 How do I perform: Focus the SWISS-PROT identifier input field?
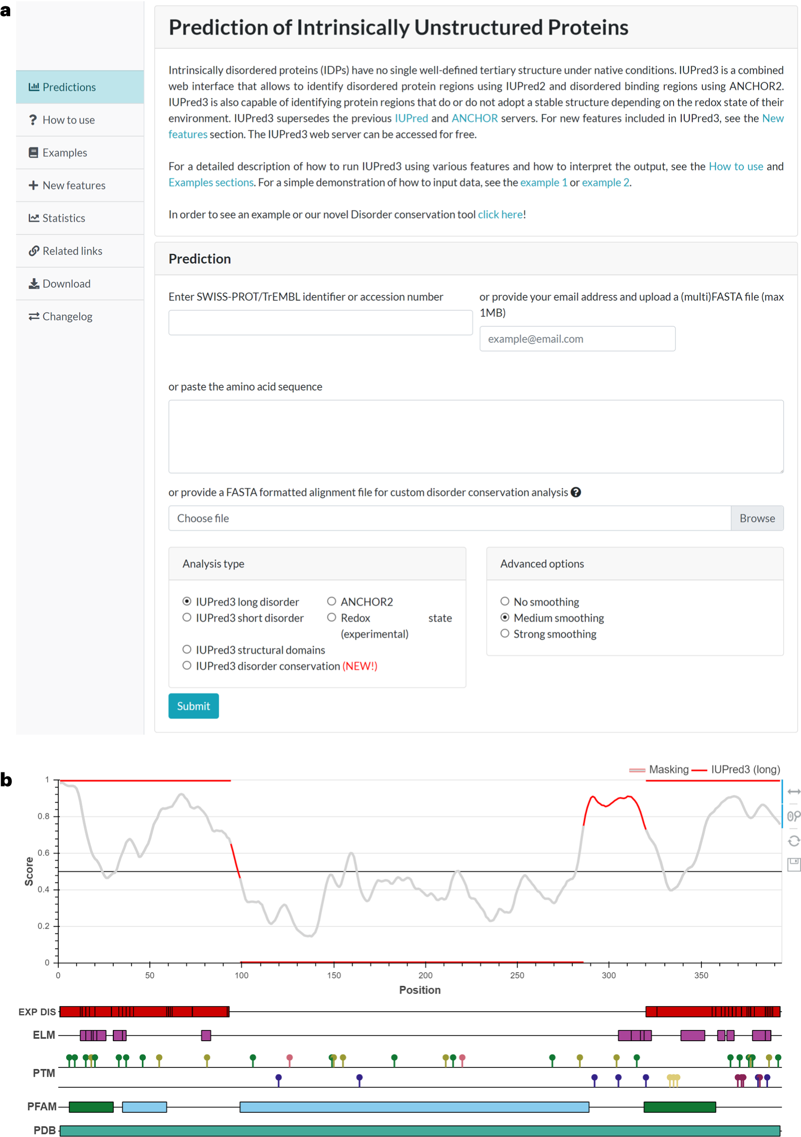(320, 322)
